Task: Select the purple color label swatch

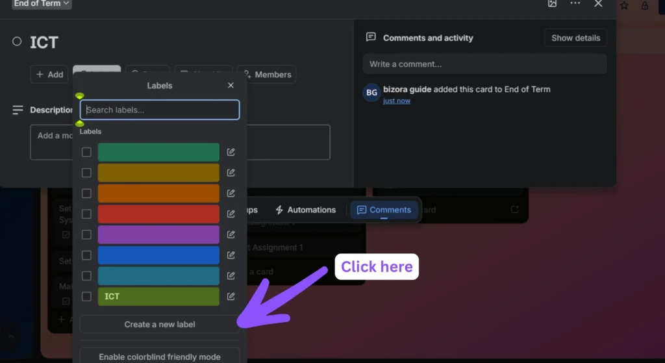Action: pyautogui.click(x=158, y=234)
